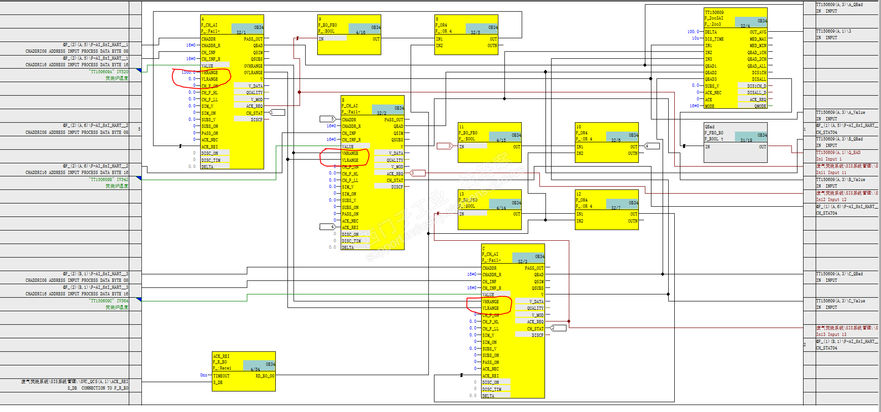Select the TIMEOUT input on ACK_REI block
Screen dimensions: 881x412
pyautogui.click(x=222, y=376)
